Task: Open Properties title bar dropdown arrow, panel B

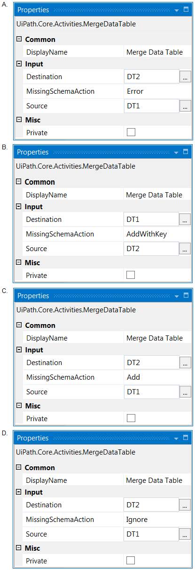Action: point(176,152)
